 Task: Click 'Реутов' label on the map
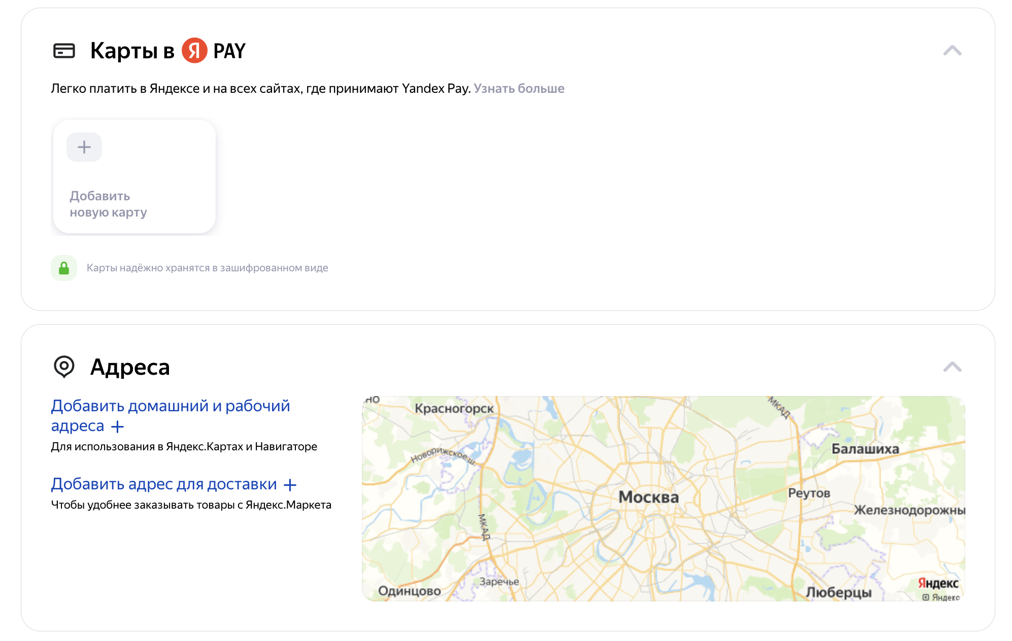click(x=809, y=493)
